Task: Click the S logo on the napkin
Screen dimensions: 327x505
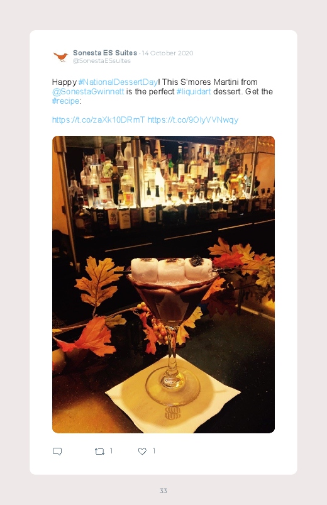Action: 173,413
